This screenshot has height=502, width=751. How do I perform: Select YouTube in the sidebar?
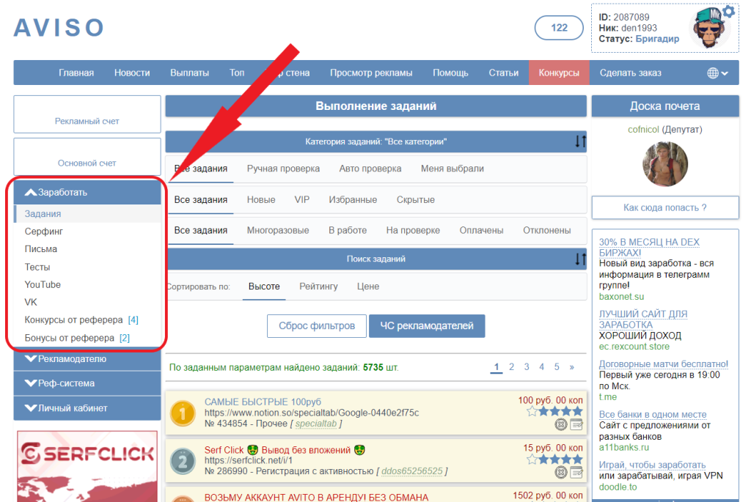coord(43,284)
